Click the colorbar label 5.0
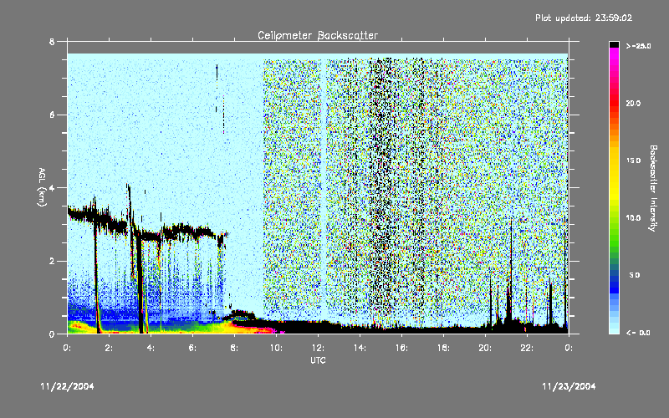The width and height of the screenshot is (669, 418). point(635,275)
